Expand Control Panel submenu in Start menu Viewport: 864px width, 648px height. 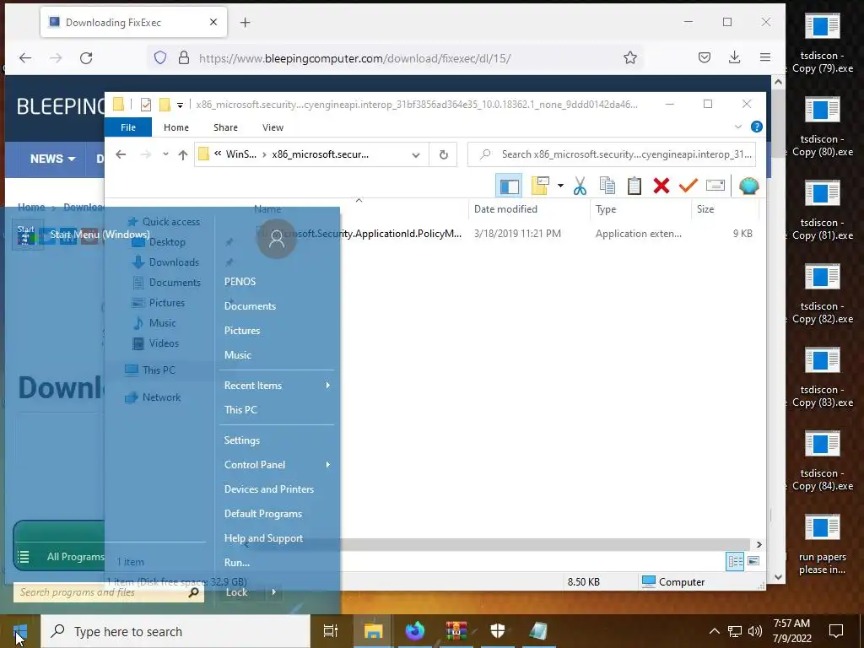pos(276,465)
